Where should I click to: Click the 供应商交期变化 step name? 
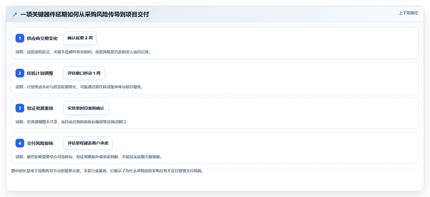[42, 38]
